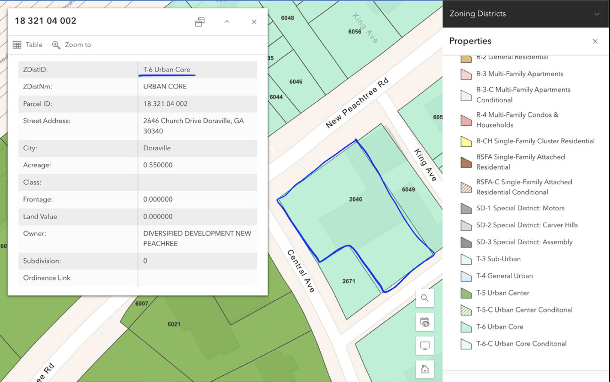Dock the parcel popup window

200,22
